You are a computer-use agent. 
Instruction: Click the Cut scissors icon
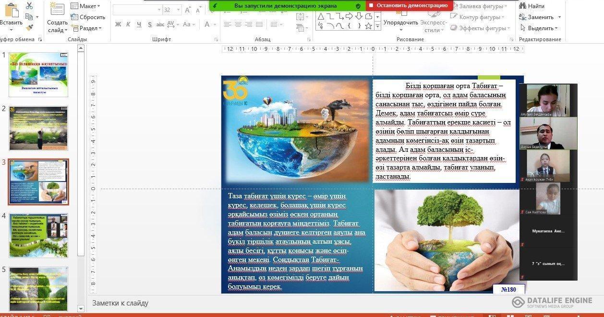29,6
